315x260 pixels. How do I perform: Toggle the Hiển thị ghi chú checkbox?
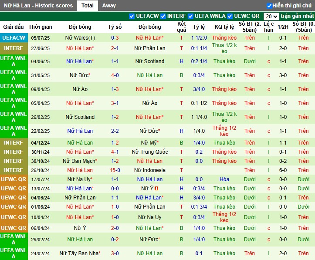tap(269, 6)
